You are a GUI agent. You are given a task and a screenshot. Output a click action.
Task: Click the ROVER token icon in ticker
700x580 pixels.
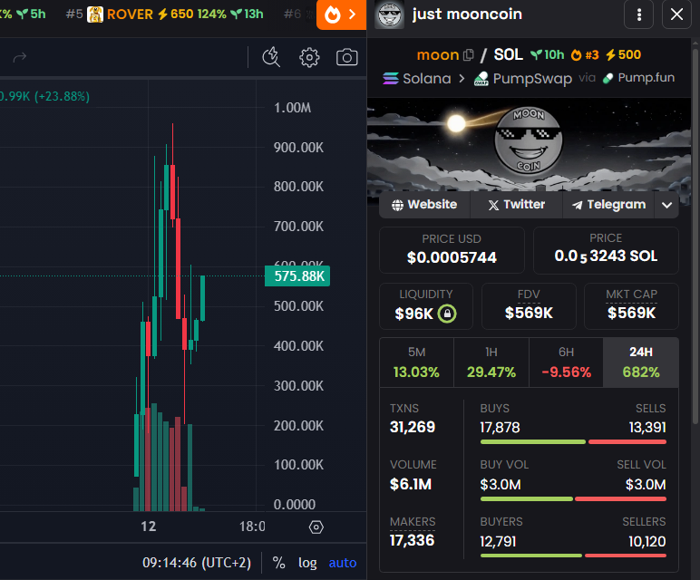pyautogui.click(x=94, y=14)
